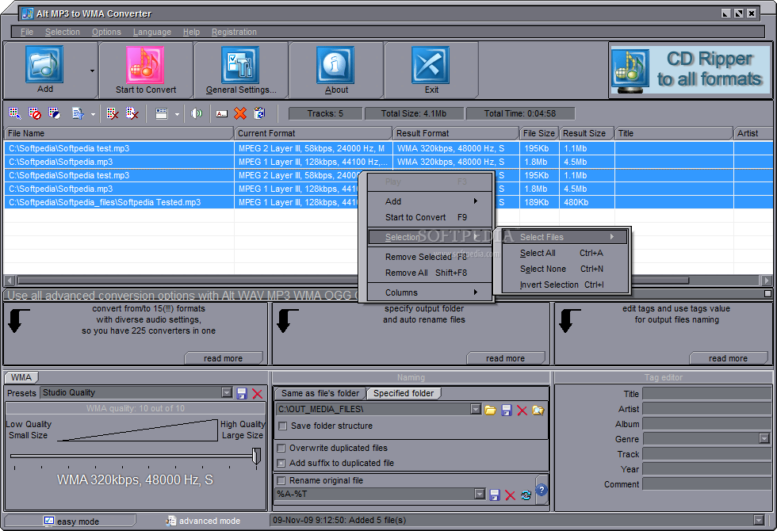The height and width of the screenshot is (531, 777).
Task: Expand the C:\OUT_MEDIA_FILES\ folder dropdown
Action: coord(476,409)
